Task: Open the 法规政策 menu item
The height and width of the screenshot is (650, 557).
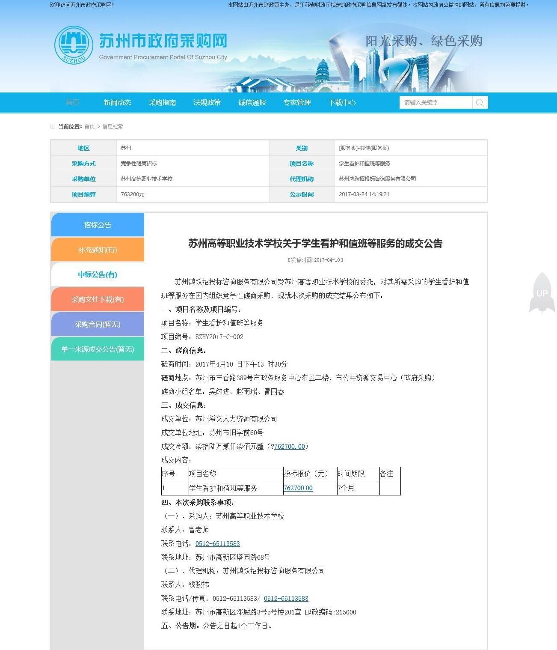Action: (x=207, y=102)
